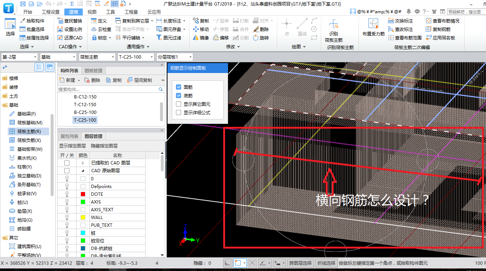
Task: Click 还原CAD tool
Action: [70, 38]
